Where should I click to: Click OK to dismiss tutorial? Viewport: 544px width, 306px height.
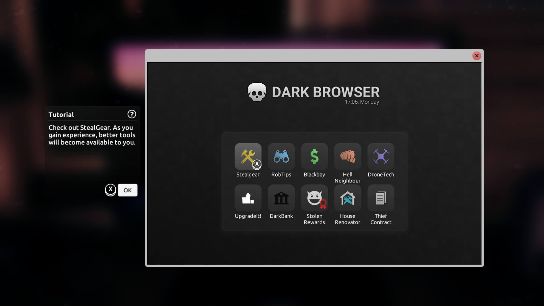[127, 190]
